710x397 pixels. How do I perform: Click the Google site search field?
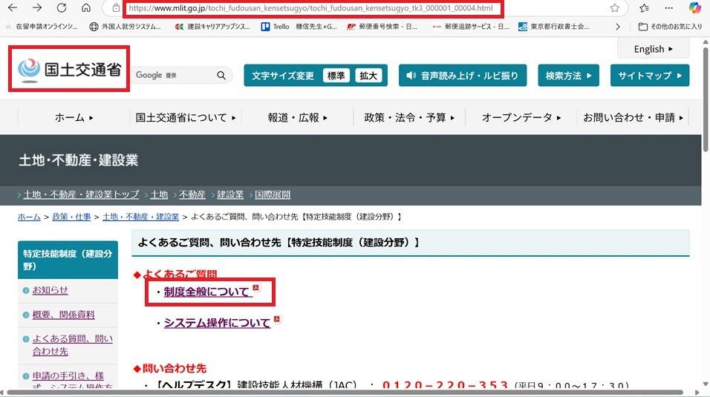[x=175, y=75]
